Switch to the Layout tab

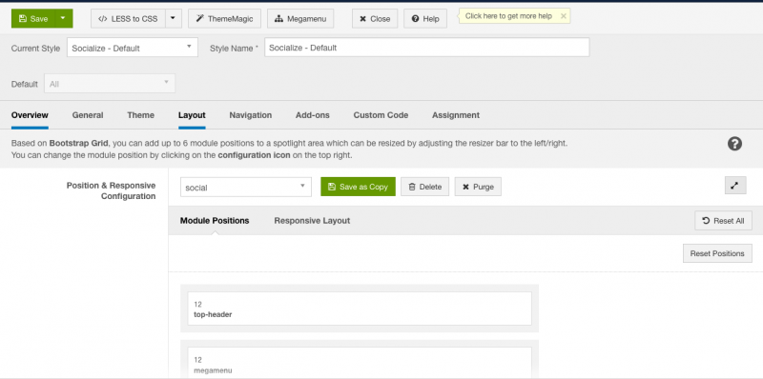(192, 115)
